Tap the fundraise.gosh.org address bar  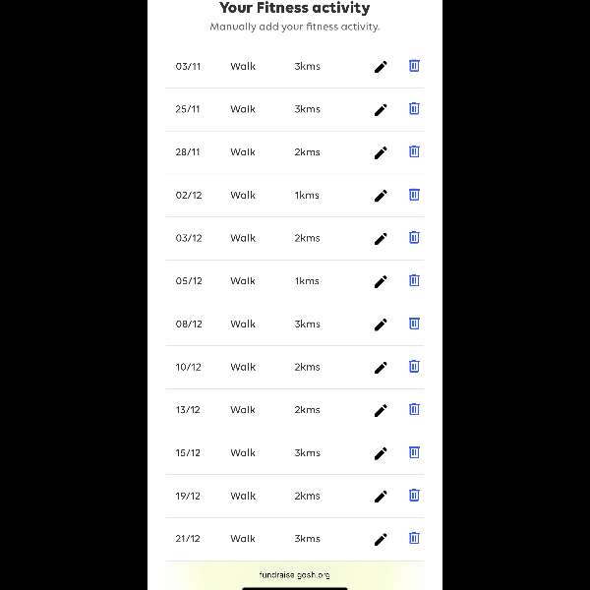(x=295, y=574)
